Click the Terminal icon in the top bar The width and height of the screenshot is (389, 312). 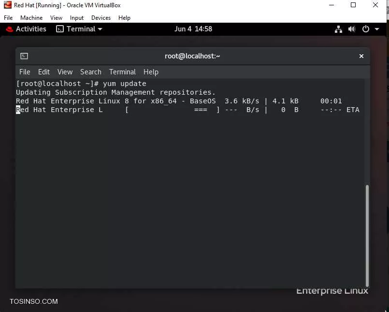(60, 29)
